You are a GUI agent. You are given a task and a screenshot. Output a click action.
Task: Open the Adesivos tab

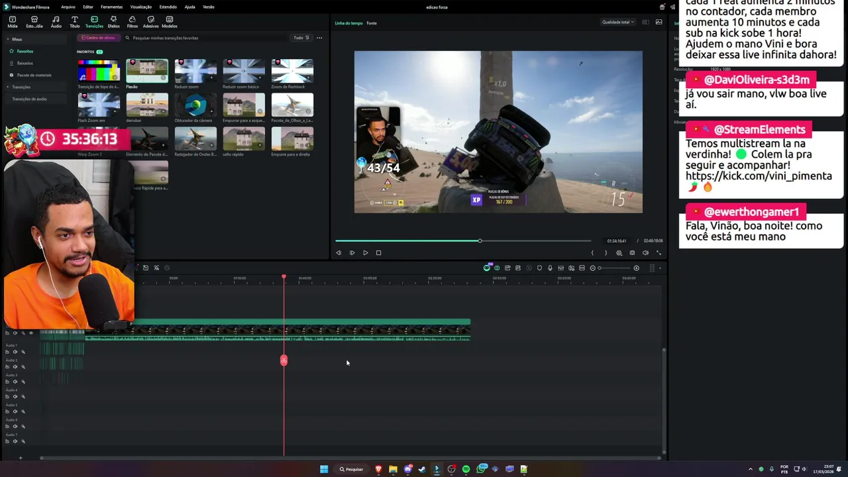[x=150, y=22]
